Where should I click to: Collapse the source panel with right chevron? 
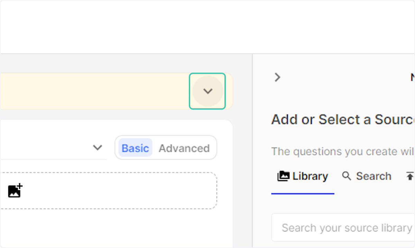(x=277, y=77)
